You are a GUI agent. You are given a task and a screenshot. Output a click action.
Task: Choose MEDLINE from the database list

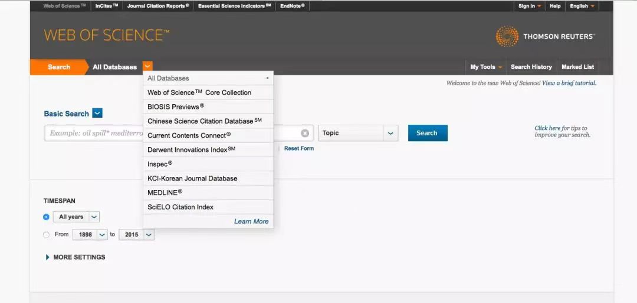pos(208,192)
